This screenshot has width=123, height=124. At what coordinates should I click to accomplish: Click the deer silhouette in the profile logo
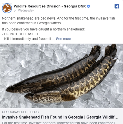pos(9,10)
